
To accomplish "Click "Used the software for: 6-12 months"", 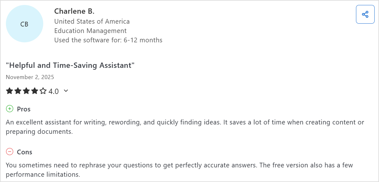I will coord(108,40).
